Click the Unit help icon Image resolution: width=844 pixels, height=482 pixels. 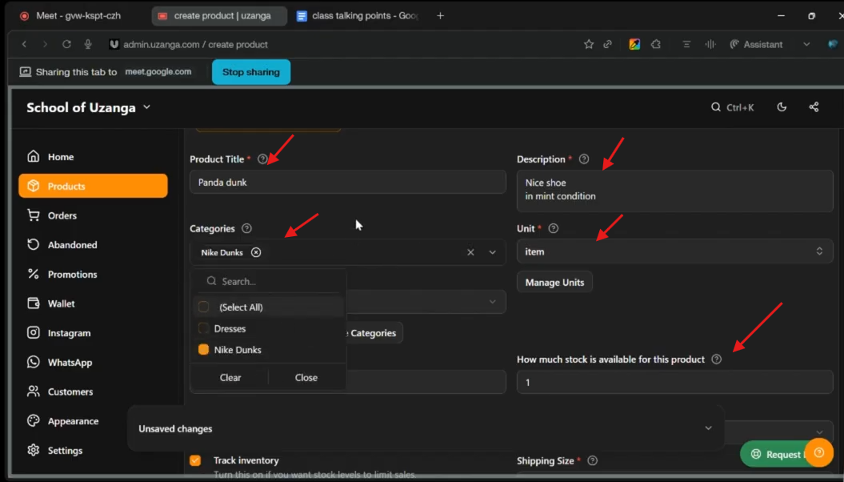pyautogui.click(x=554, y=228)
